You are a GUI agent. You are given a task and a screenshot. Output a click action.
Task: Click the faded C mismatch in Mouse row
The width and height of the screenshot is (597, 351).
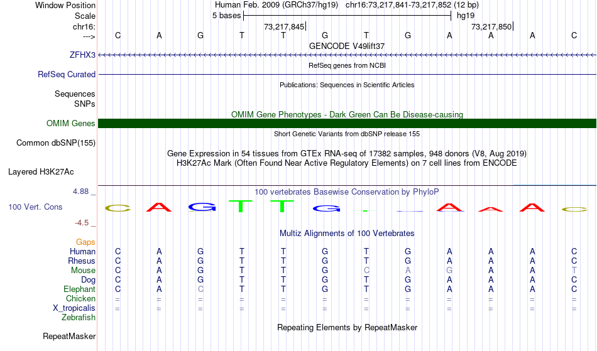pyautogui.click(x=366, y=271)
